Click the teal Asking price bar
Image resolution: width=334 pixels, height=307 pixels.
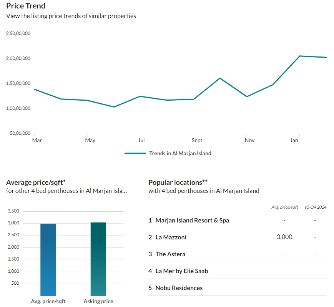click(98, 259)
